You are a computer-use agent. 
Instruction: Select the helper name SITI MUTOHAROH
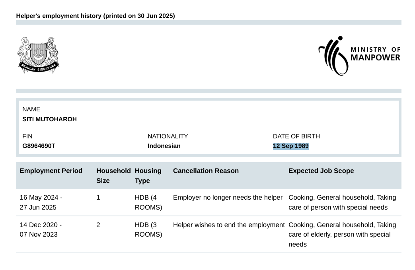(x=49, y=119)
